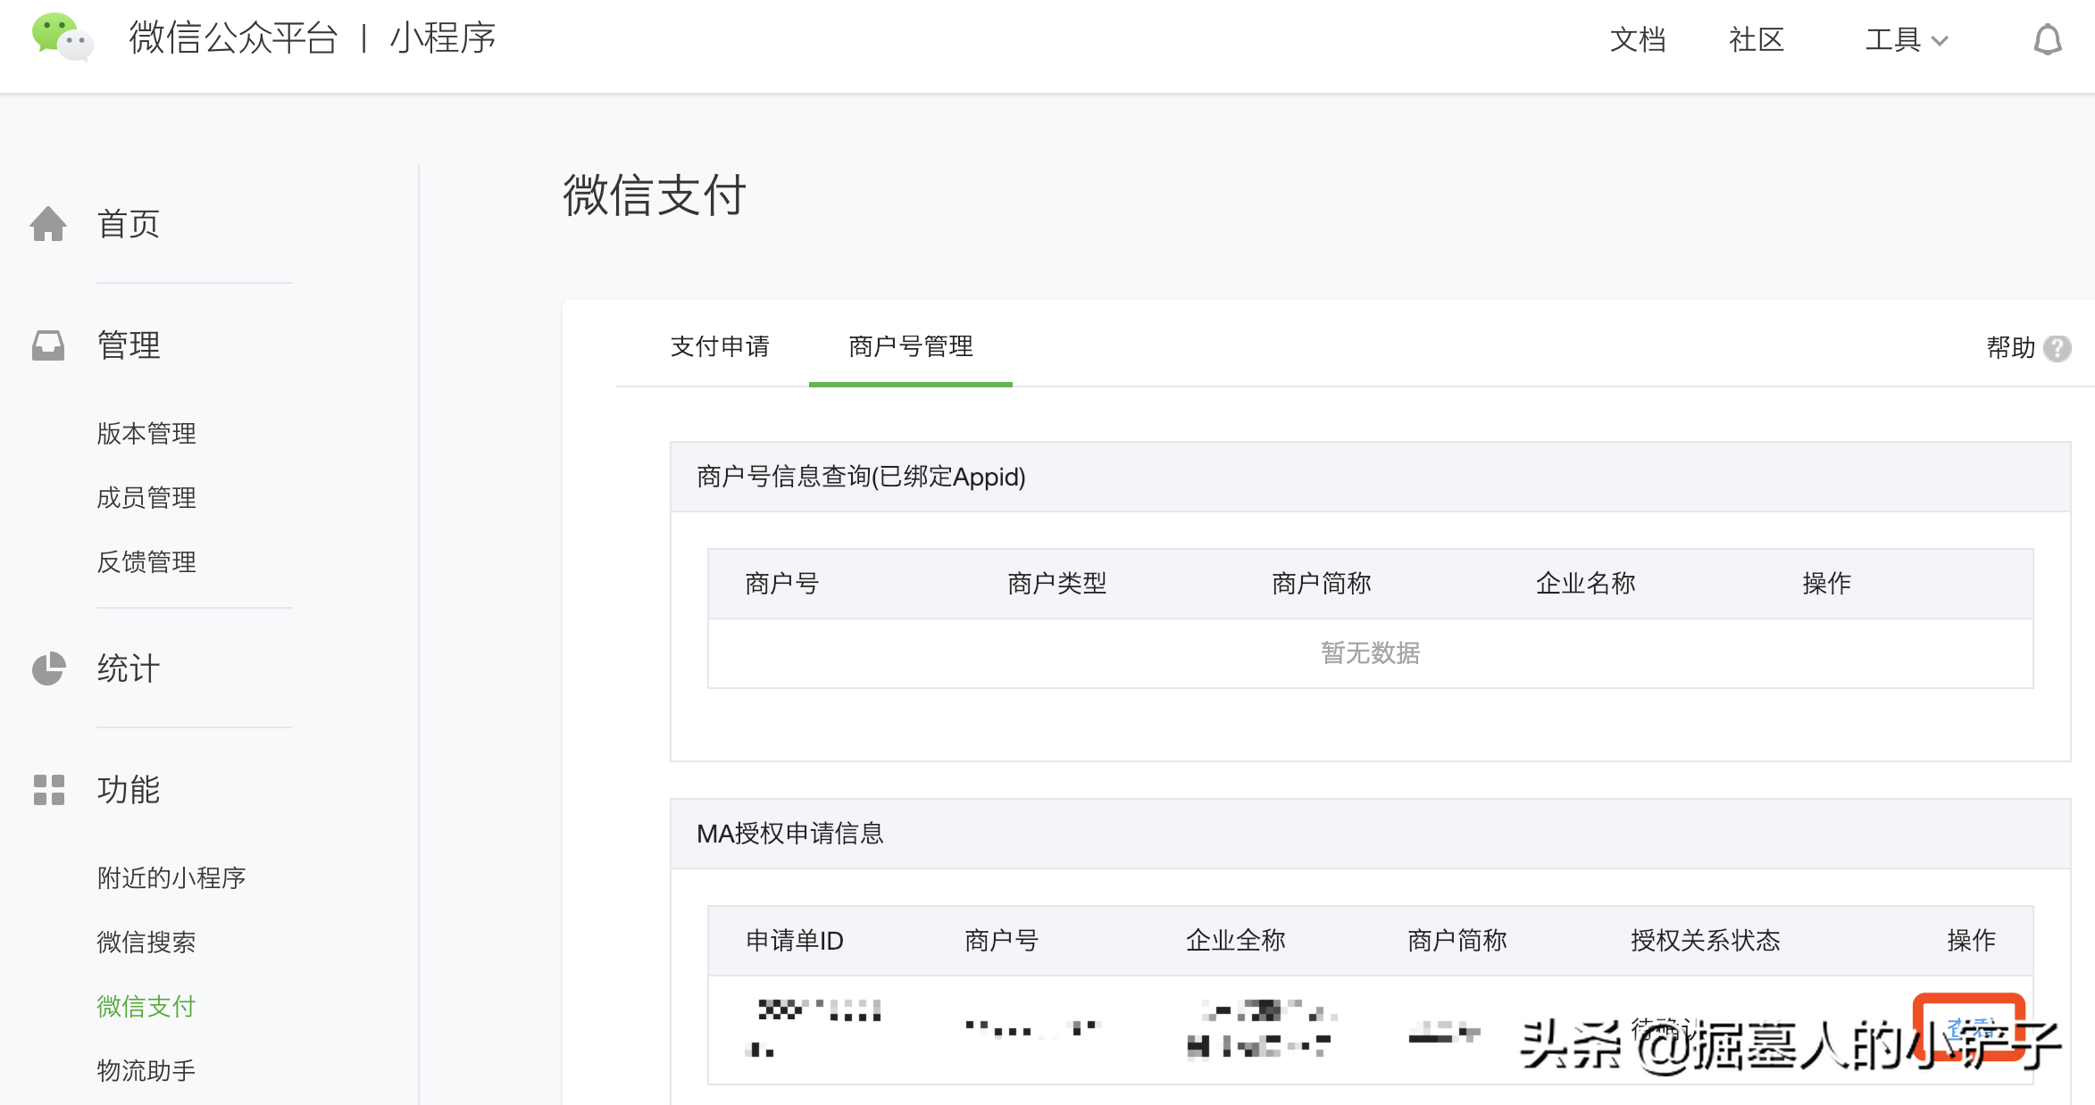Select 微信支付 in sidebar
This screenshot has height=1105, width=2095.
(x=146, y=1007)
